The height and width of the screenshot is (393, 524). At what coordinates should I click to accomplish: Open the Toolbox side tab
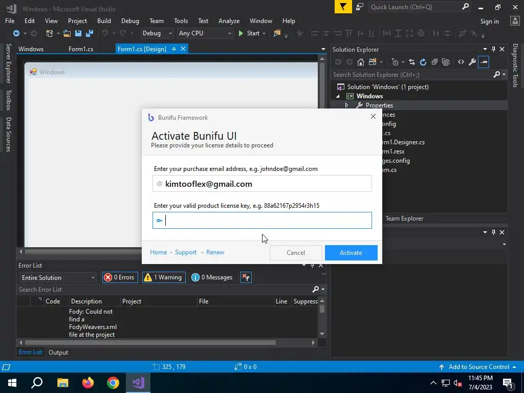click(9, 100)
